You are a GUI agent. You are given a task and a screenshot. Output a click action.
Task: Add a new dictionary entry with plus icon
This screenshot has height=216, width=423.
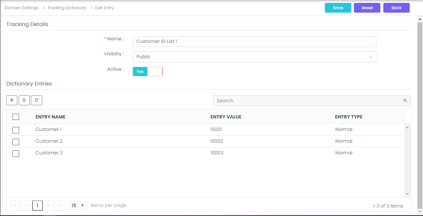pyautogui.click(x=12, y=100)
